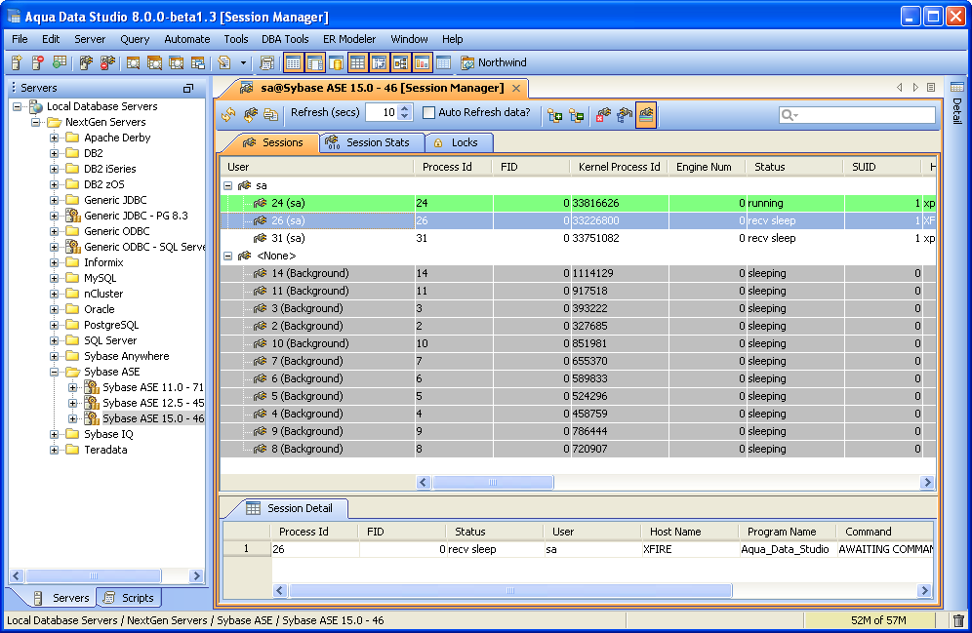Click the kill session icon with red mark

click(603, 115)
